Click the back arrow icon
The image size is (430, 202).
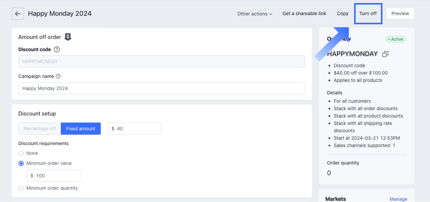[18, 14]
